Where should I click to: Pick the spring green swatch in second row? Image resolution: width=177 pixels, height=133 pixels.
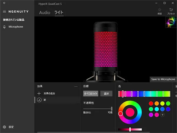pos(151,109)
